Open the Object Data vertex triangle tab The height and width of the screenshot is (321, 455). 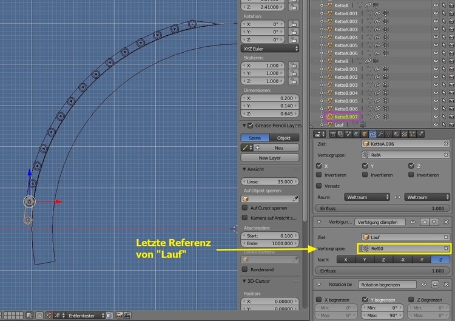(388, 134)
